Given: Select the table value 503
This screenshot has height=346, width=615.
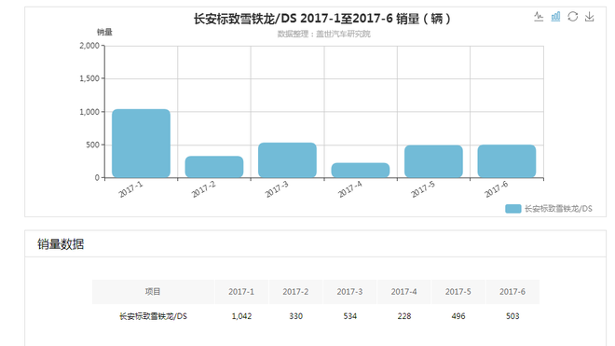Looking at the screenshot, I should [512, 316].
